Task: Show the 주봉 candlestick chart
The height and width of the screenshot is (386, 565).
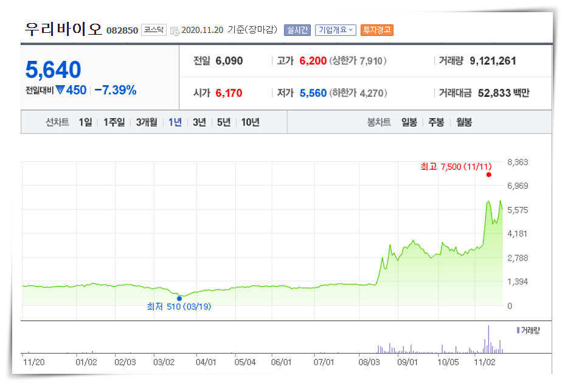Action: pyautogui.click(x=436, y=122)
